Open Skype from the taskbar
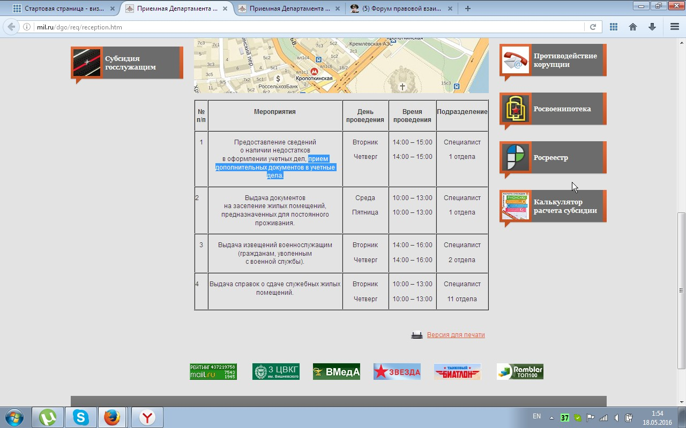This screenshot has width=686, height=428. pyautogui.click(x=81, y=417)
